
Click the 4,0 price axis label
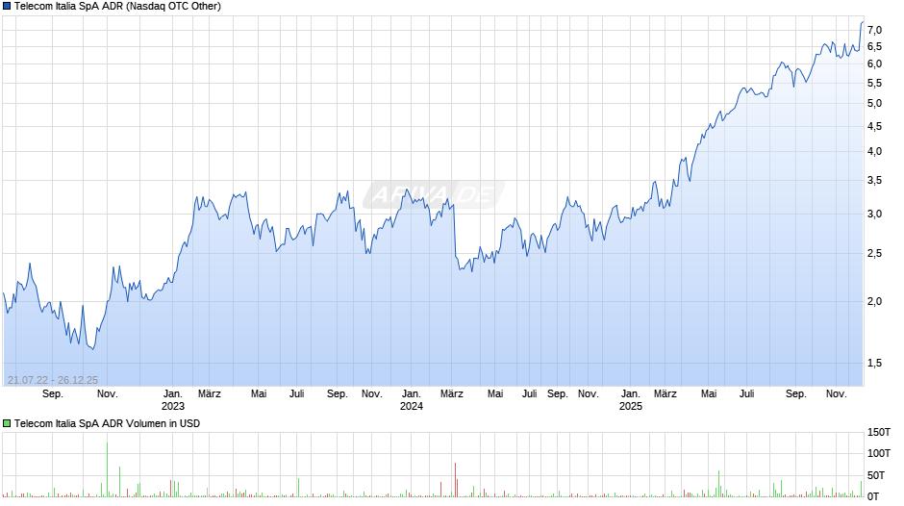[x=874, y=152]
